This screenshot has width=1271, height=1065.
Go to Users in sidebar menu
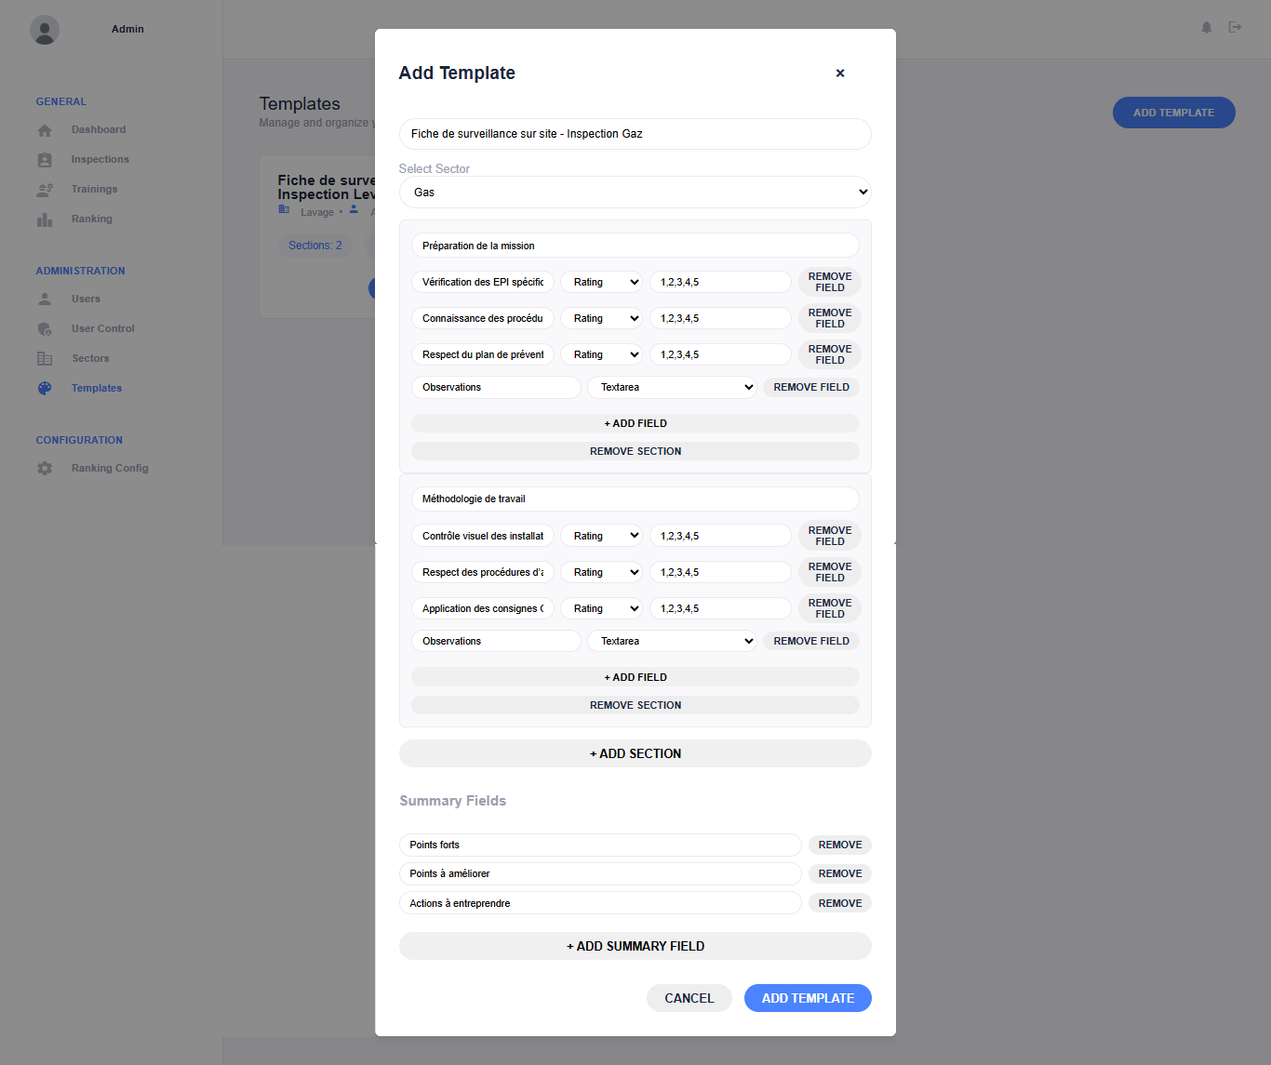pos(86,300)
